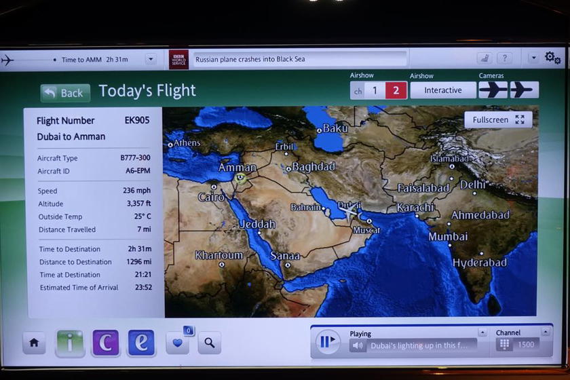Expand the Time to AMM dropdown
Screen dimensions: 570x380
pos(151,59)
